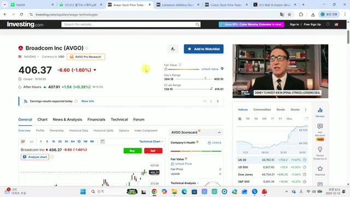Click Add to Watchlist button
Viewport: 350px width, 197px height.
click(x=203, y=49)
